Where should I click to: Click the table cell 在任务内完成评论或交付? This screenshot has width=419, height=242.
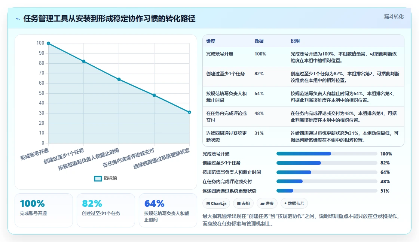pos(226,117)
